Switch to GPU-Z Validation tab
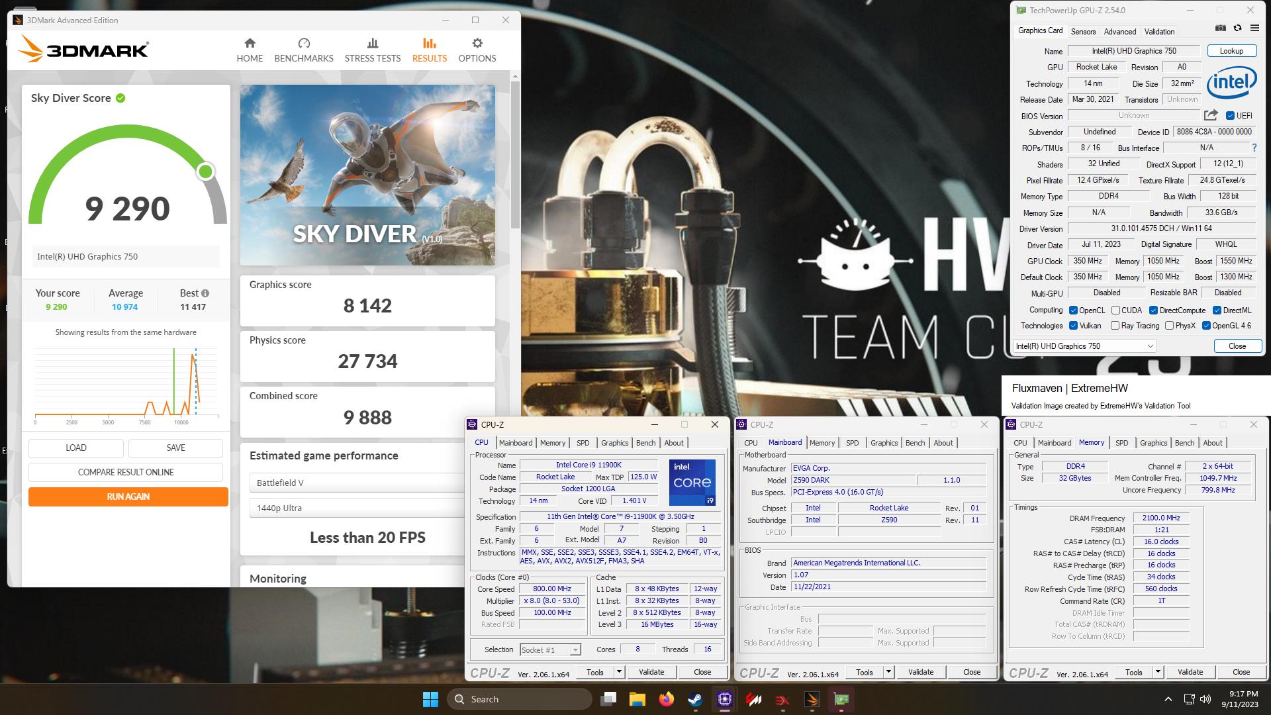1271x715 pixels. coord(1159,31)
